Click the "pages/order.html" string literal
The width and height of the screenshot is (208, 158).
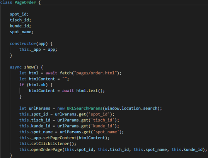(95, 73)
